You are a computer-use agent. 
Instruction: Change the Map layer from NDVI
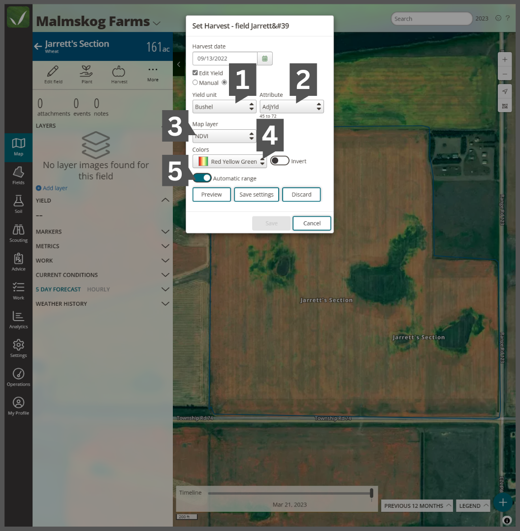coord(224,136)
